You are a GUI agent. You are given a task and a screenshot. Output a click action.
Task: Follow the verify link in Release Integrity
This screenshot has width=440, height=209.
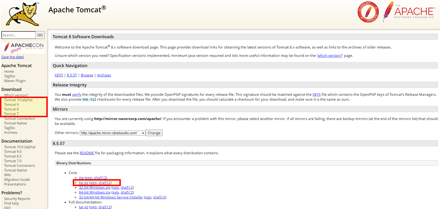click(x=77, y=95)
